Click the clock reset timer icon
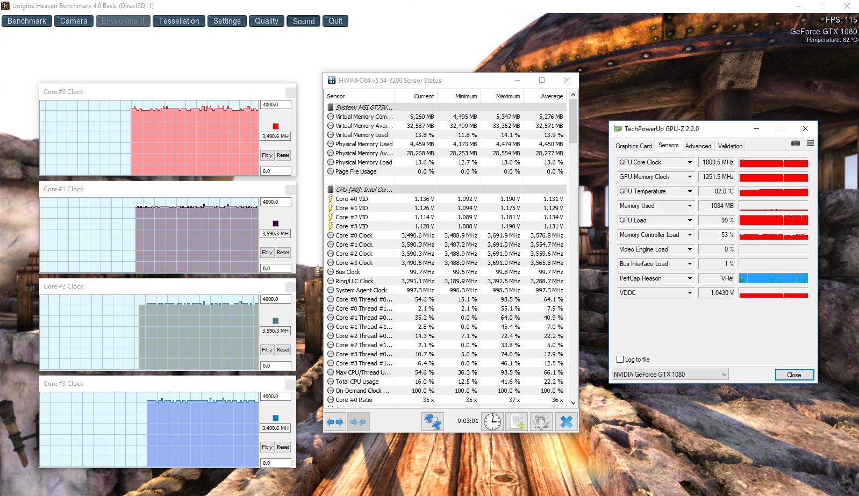The image size is (859, 496). (x=492, y=422)
